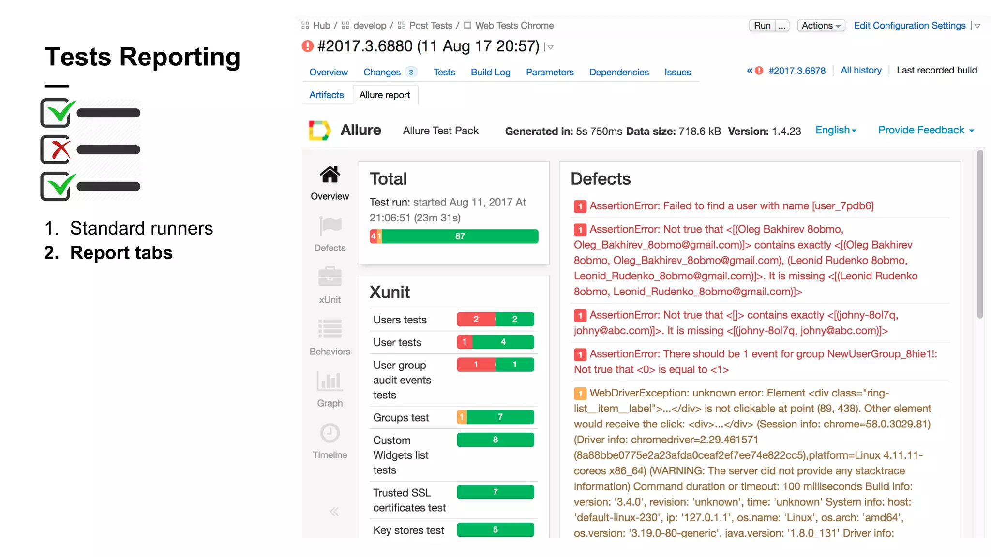This screenshot has width=991, height=557.
Task: Click the red status icon before #2017.3.6878
Action: (759, 71)
